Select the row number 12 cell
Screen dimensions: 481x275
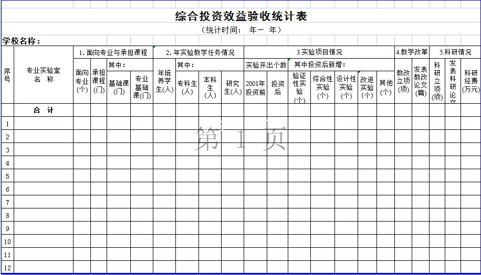click(7, 268)
